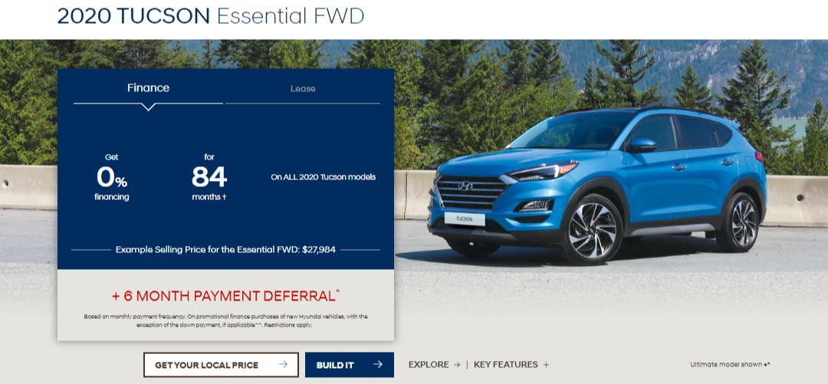The width and height of the screenshot is (828, 384).
Task: Click the Example Selling Price $27,984 text
Action: pos(225,249)
